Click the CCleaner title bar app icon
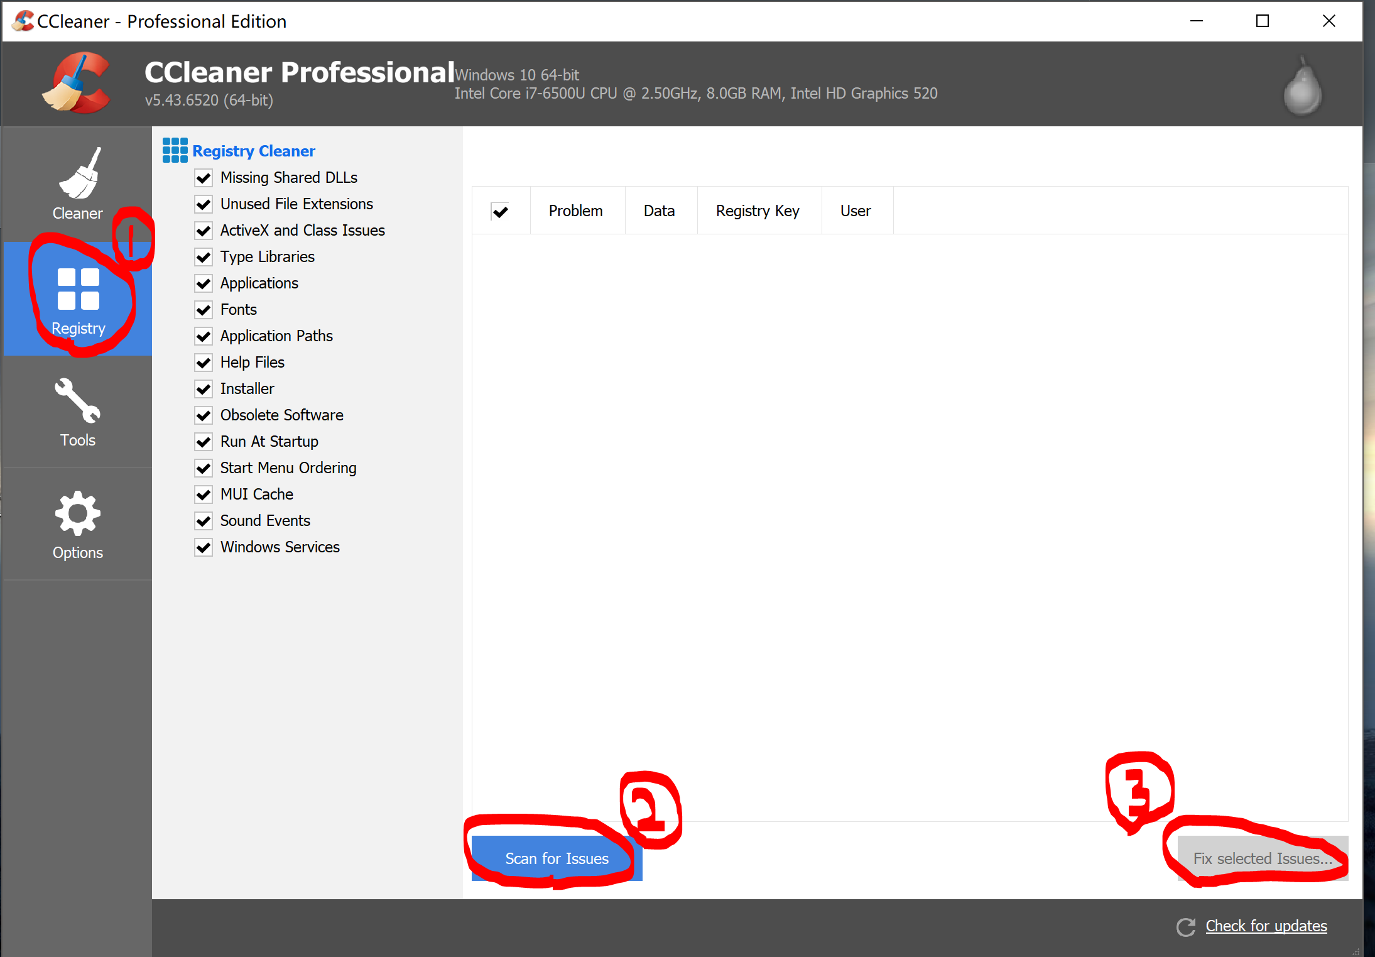 23,21
